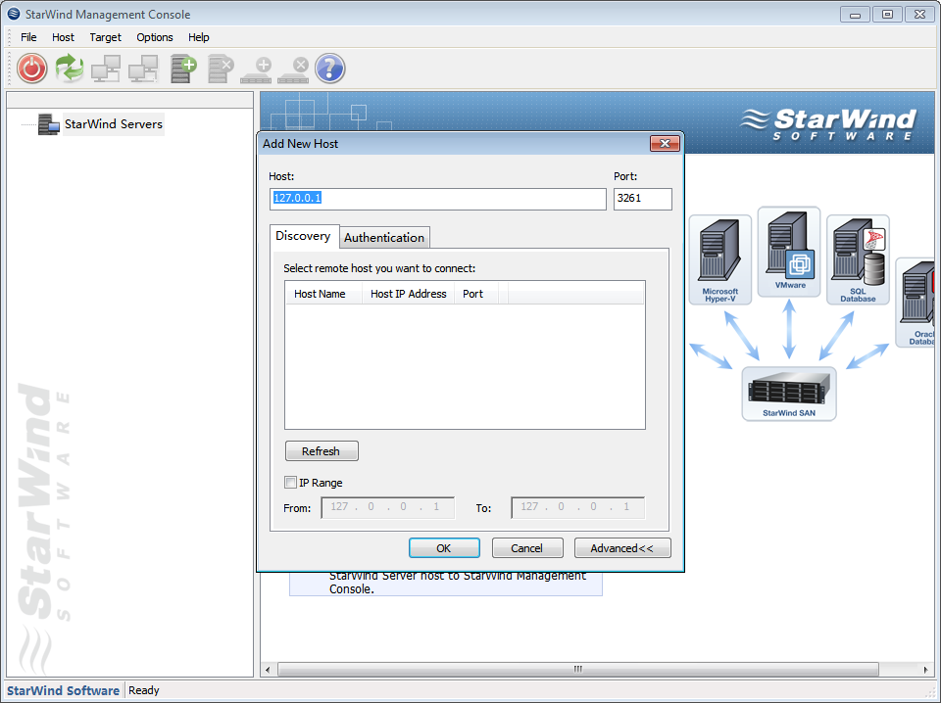
Task: Open the Host menu
Action: point(63,37)
